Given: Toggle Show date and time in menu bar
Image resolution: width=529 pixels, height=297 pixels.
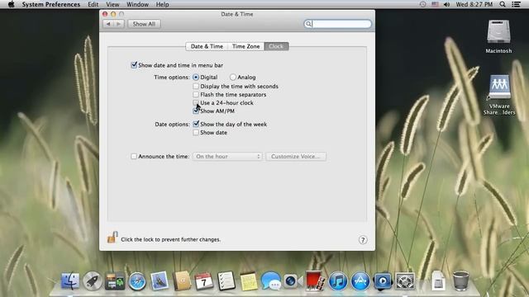Looking at the screenshot, I should 134,65.
